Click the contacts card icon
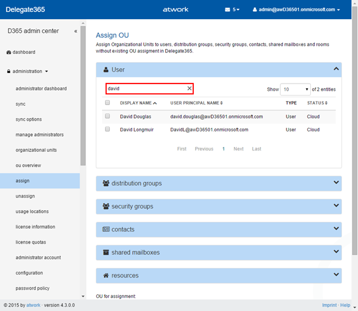 click(x=106, y=229)
